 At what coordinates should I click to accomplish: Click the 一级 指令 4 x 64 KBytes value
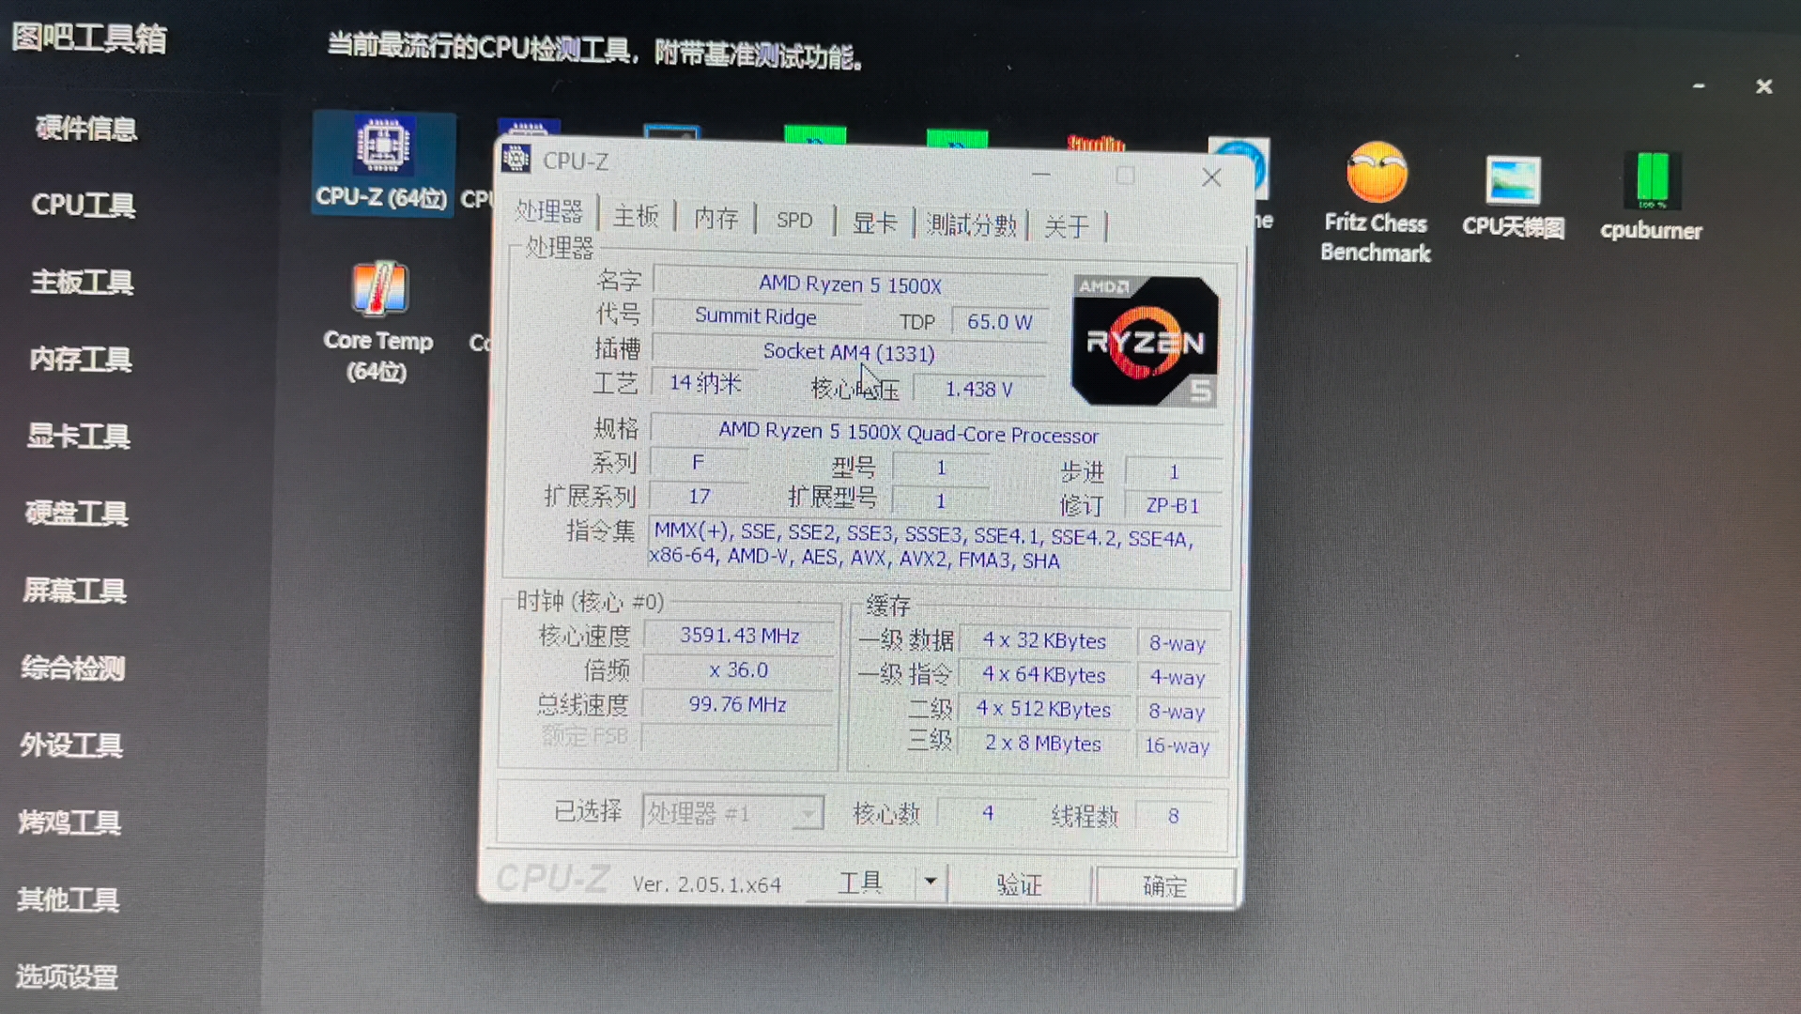(x=1043, y=675)
